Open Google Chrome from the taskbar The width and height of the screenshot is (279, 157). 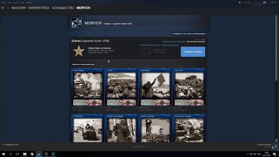tap(32, 154)
